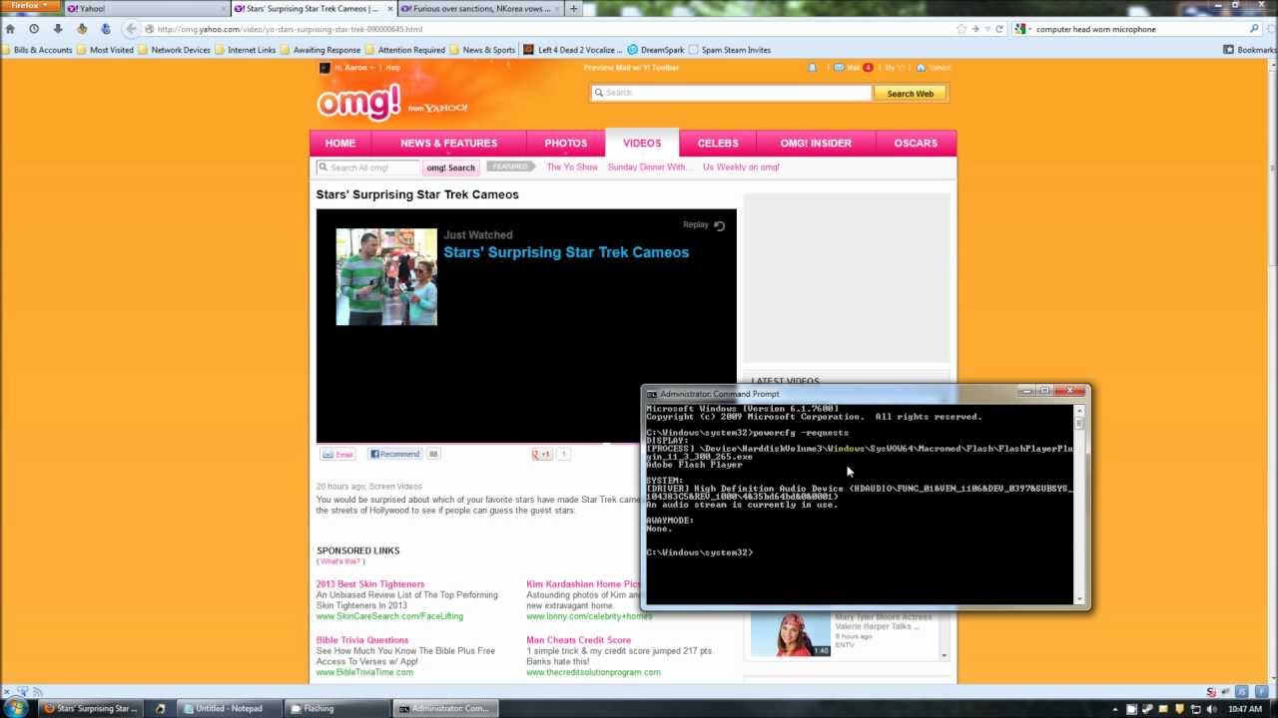Open the PHOTOS navigation tab
The width and height of the screenshot is (1278, 718).
tap(566, 143)
